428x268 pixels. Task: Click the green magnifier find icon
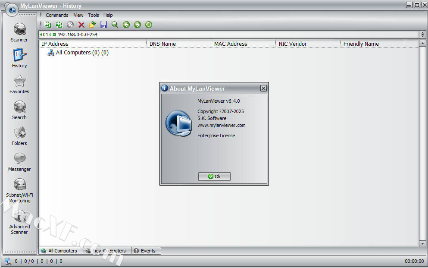115,25
